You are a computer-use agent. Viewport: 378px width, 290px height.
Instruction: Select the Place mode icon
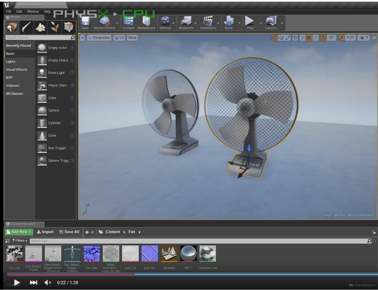click(12, 27)
